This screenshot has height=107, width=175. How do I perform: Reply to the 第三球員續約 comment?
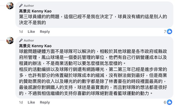pyautogui.click(x=45, y=32)
